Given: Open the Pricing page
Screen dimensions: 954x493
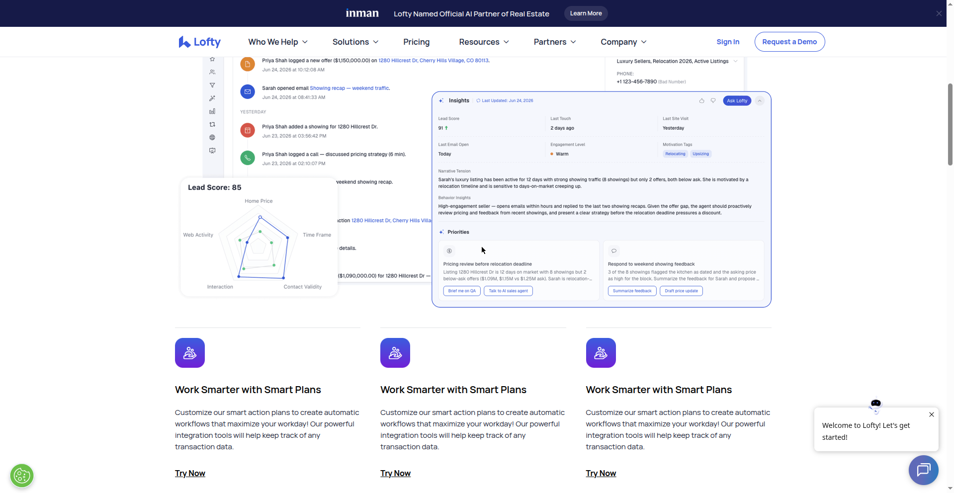Looking at the screenshot, I should pos(416,42).
